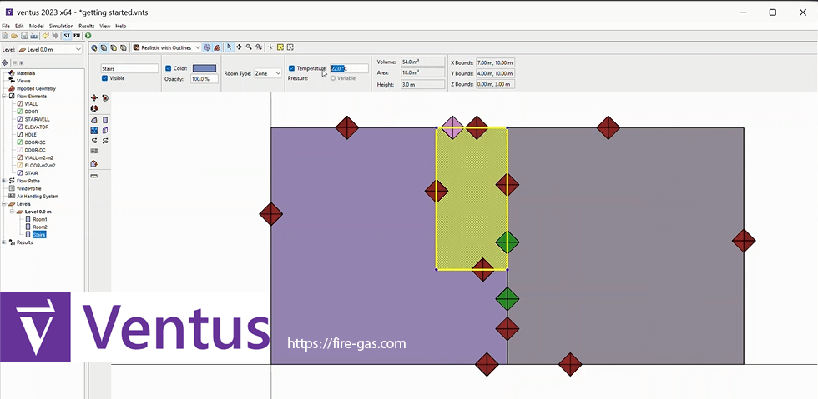Click the Undo toolbar icon
The width and height of the screenshot is (818, 399).
tap(45, 36)
